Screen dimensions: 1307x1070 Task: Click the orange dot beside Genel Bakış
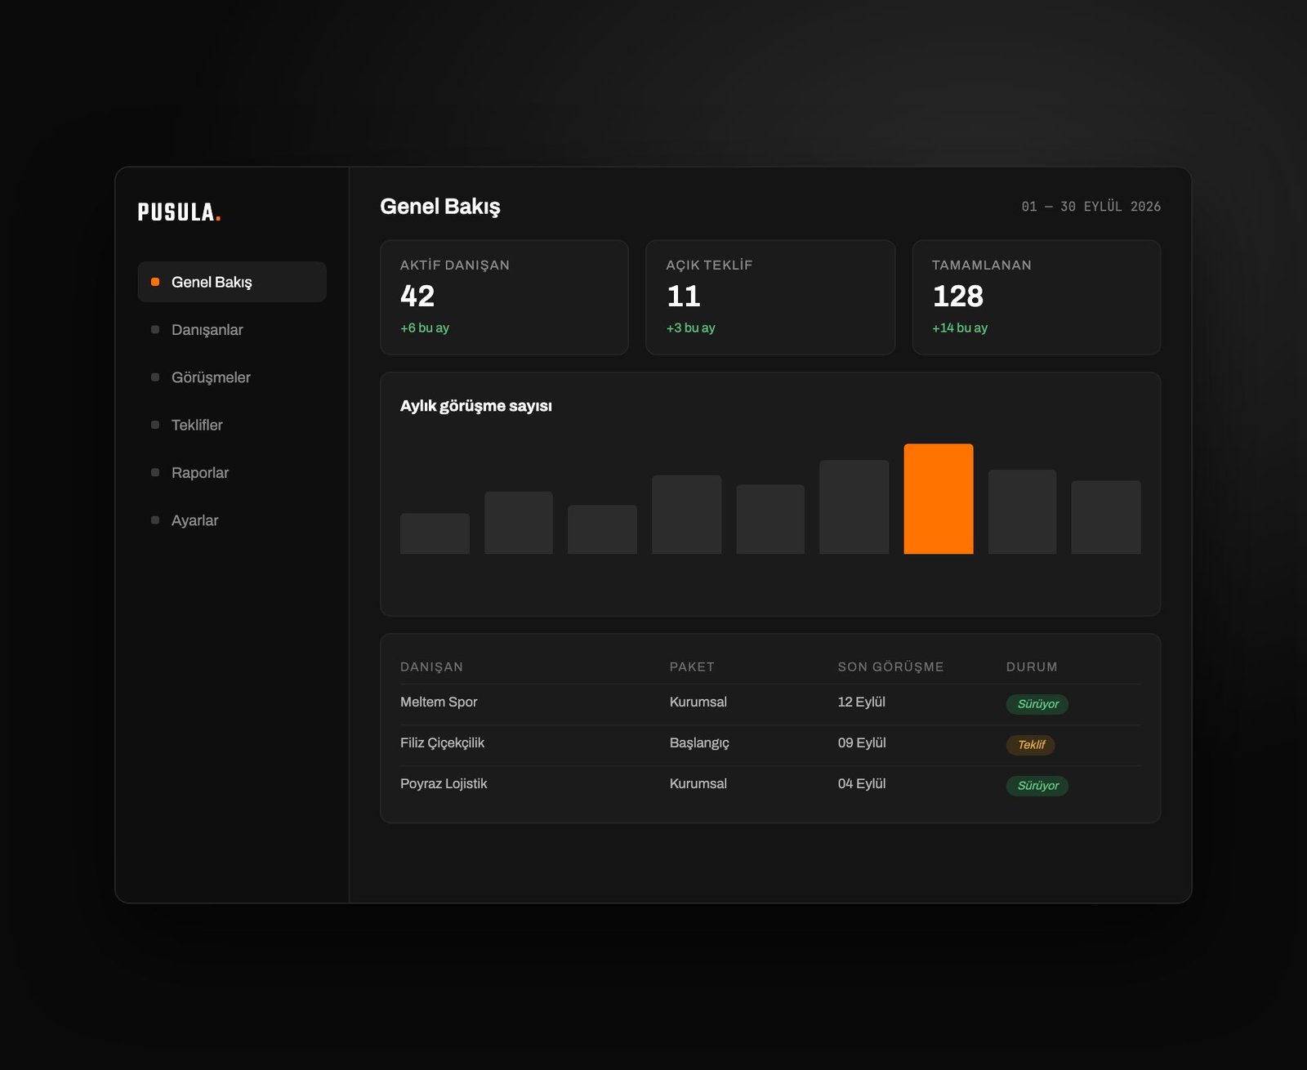tap(155, 282)
